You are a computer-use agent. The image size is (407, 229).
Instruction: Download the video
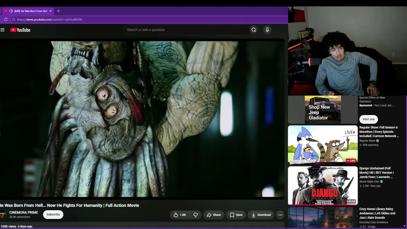tap(261, 215)
